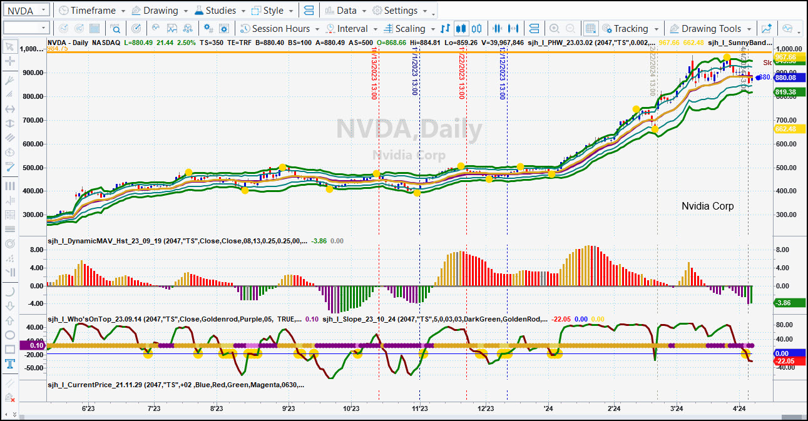Expand the Tracking dropdown

coord(656,29)
